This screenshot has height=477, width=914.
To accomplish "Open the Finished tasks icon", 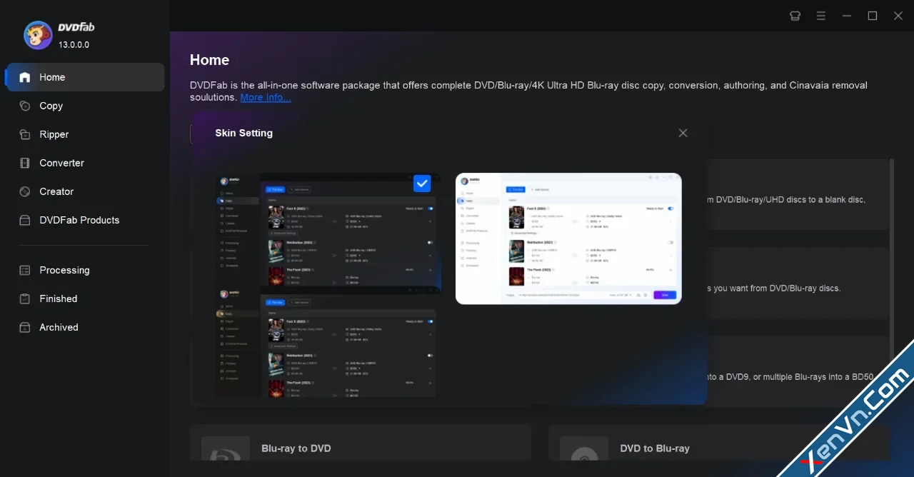I will point(25,298).
